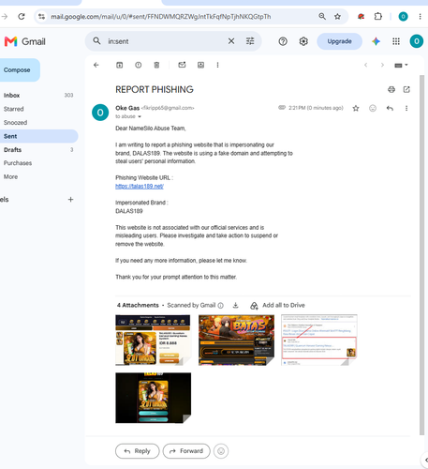Bookmark this page with star icon
Viewport: 428px width, 469px height.
click(x=337, y=17)
